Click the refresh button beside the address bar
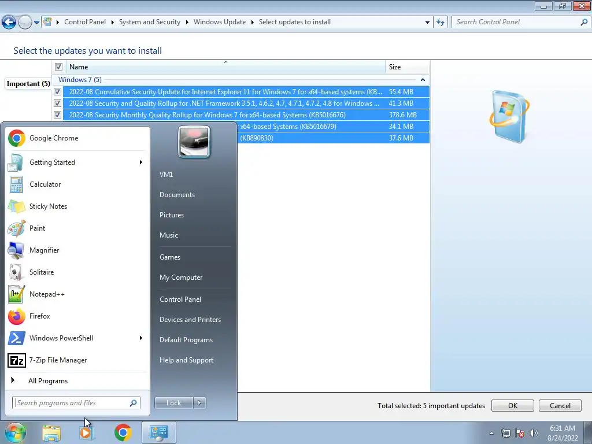The width and height of the screenshot is (592, 444). point(441,23)
